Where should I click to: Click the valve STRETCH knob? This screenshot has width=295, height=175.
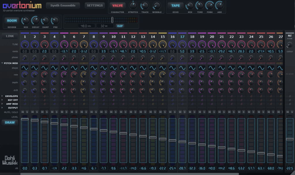(x=133, y=6)
